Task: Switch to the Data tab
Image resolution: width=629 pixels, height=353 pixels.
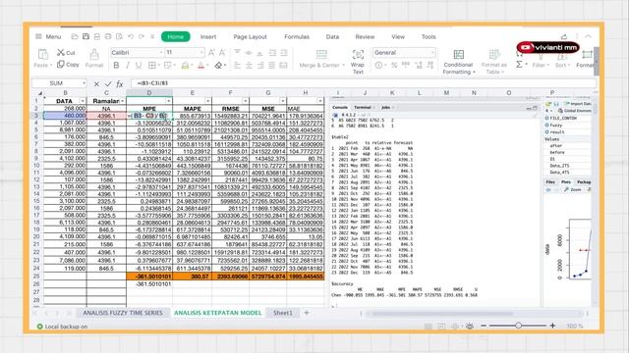Action: click(332, 37)
